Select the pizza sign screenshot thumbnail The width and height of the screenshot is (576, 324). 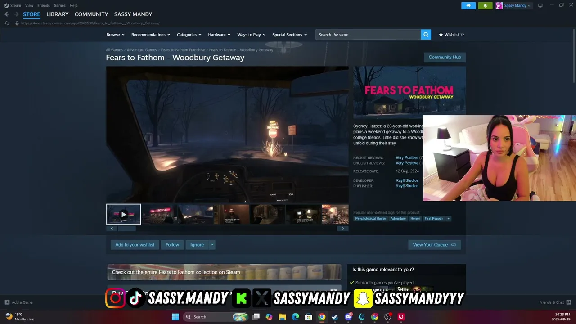[159, 214]
